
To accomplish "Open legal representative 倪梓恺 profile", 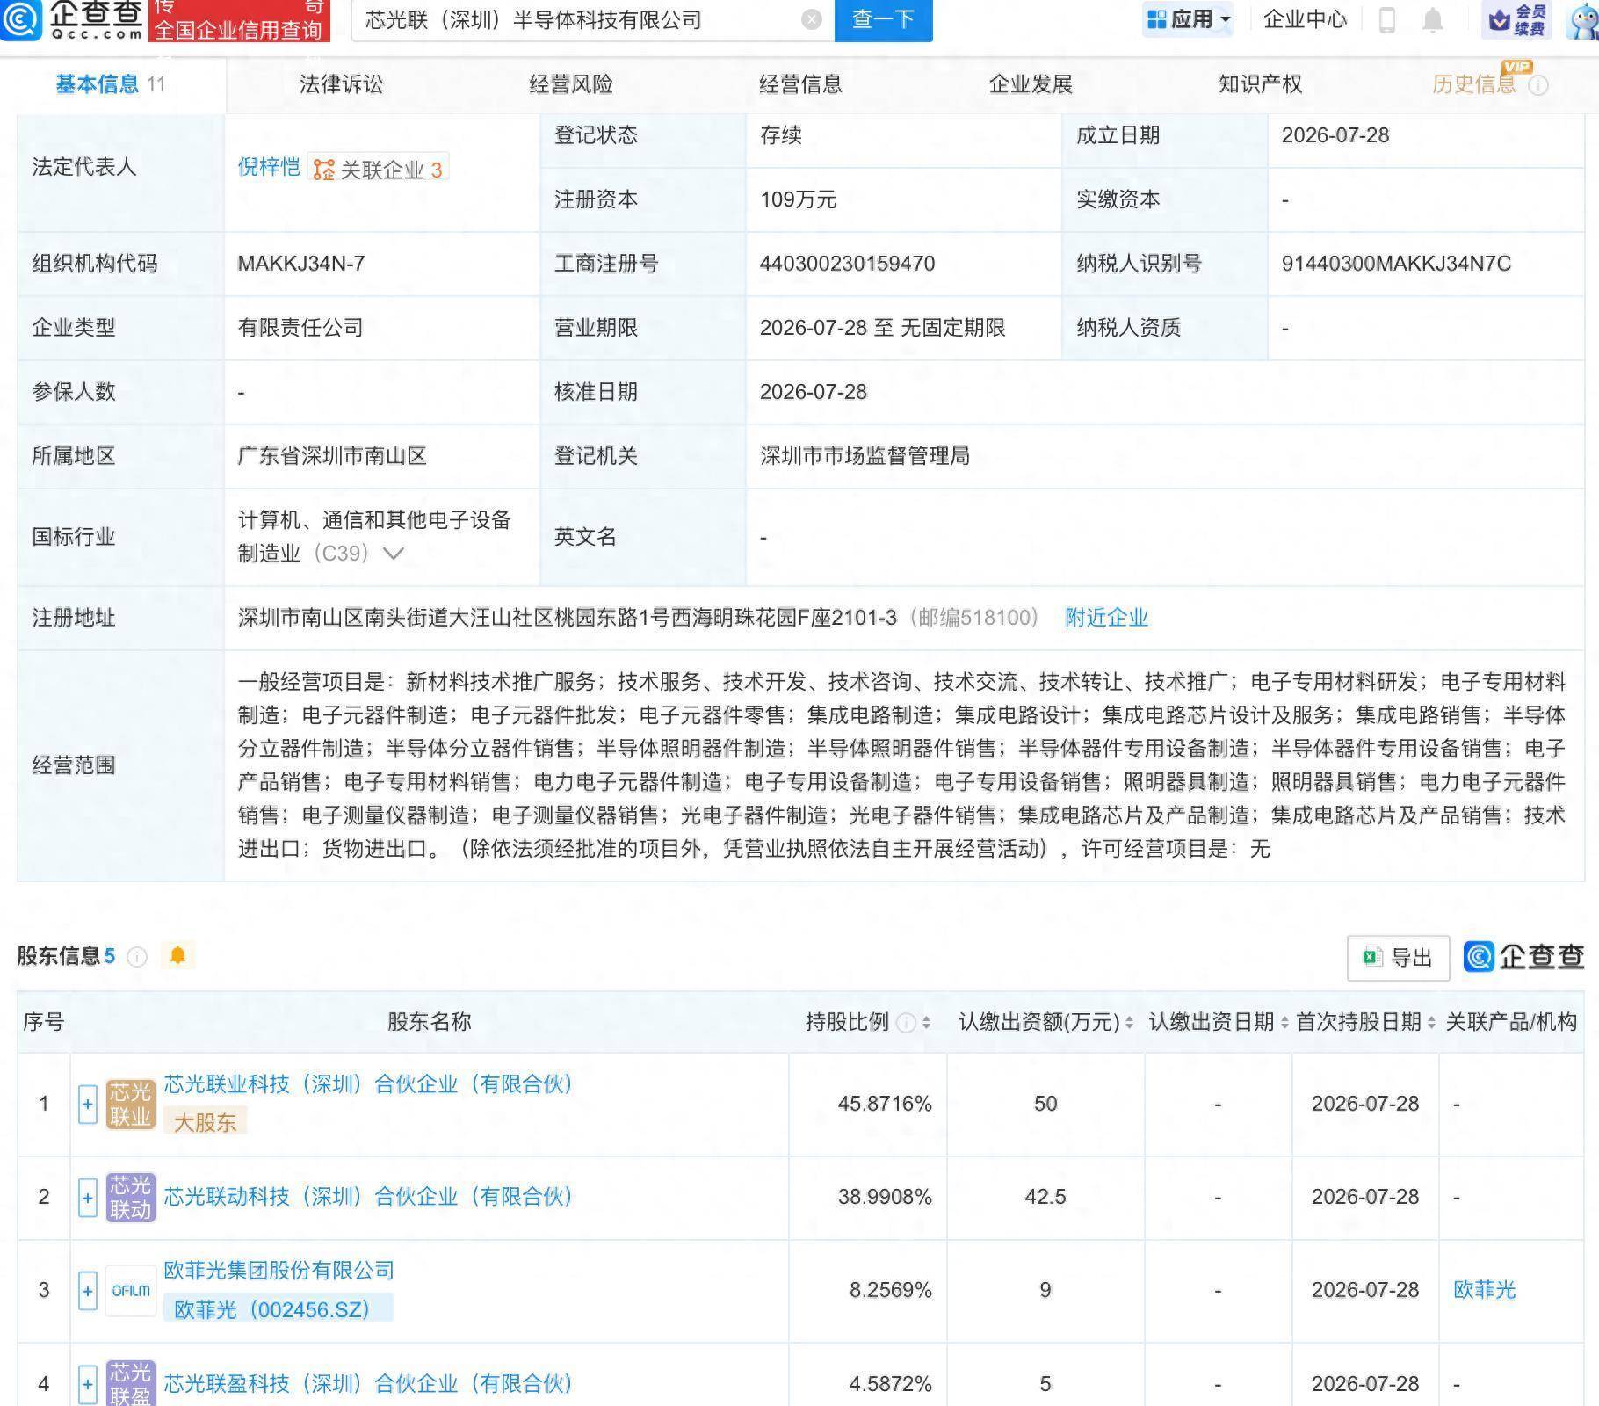I will coord(269,167).
